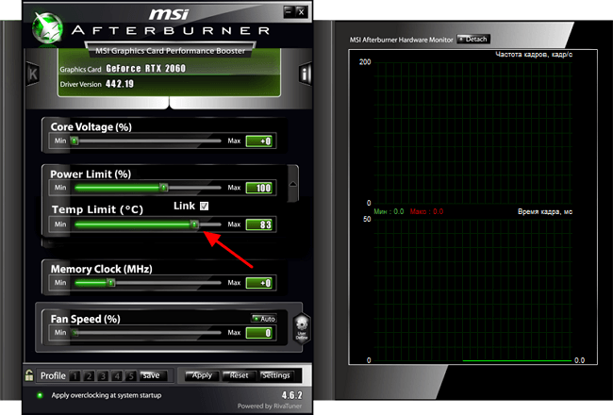The height and width of the screenshot is (415, 613).
Task: Click the Power Limit slider handle
Action: coord(164,188)
